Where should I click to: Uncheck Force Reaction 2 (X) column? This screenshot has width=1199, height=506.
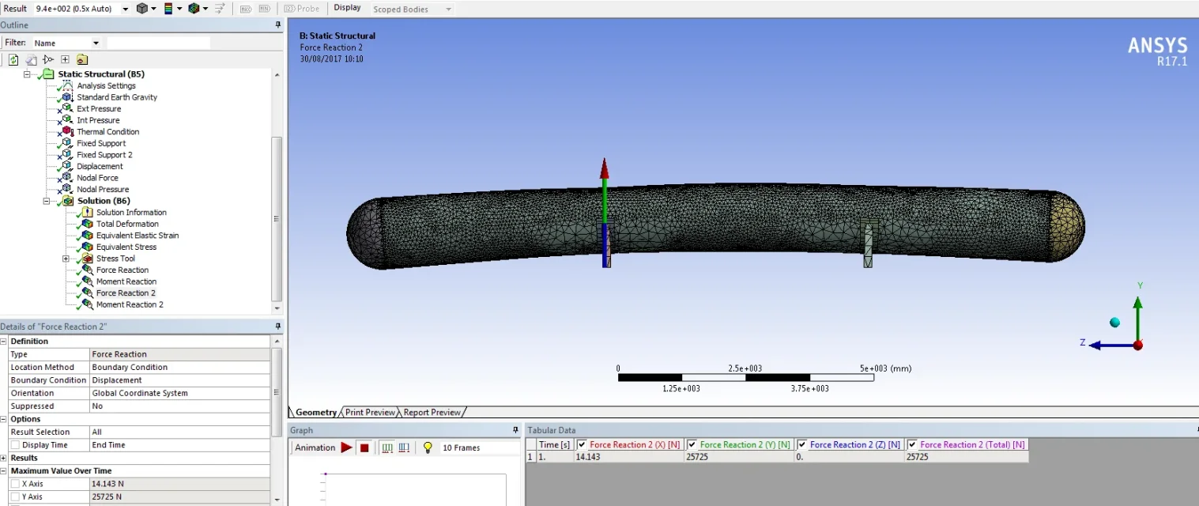click(x=582, y=445)
